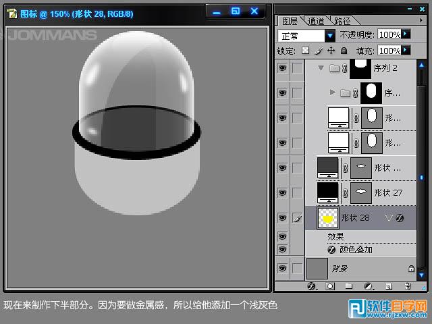
Task: Toggle lock image pixels brush icon
Action: pyautogui.click(x=318, y=51)
